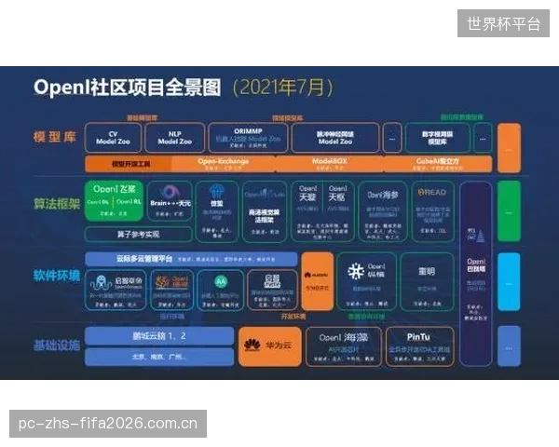
Task: Click the 基础设施 row heading
Action: coord(57,345)
